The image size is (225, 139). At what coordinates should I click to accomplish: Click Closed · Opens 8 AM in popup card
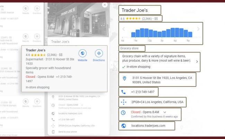pos(40,77)
